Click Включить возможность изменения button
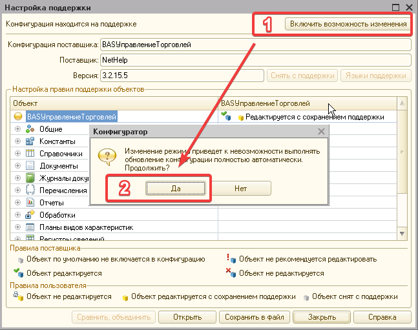418x330 pixels. point(348,25)
